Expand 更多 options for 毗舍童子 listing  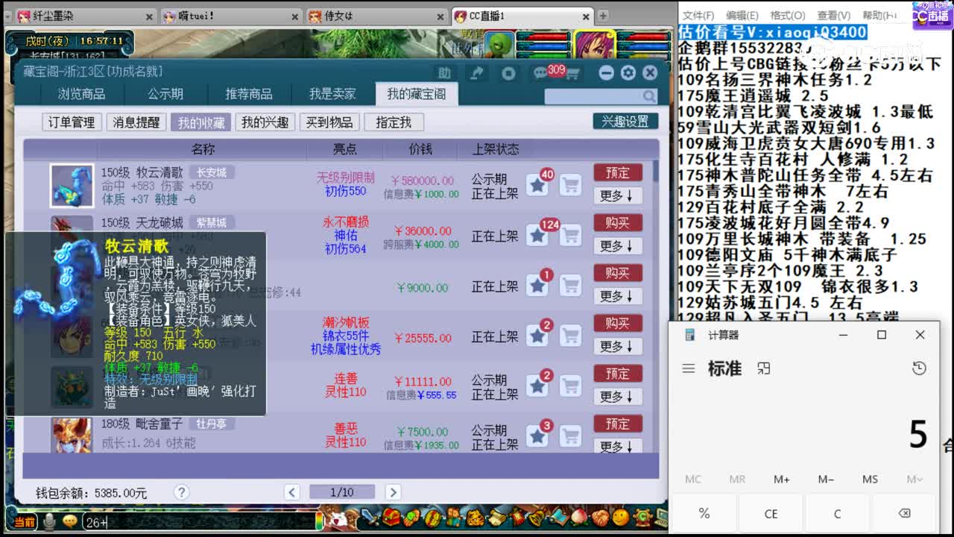617,447
